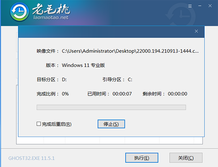Click the 老毛桃 brand title

51,9
